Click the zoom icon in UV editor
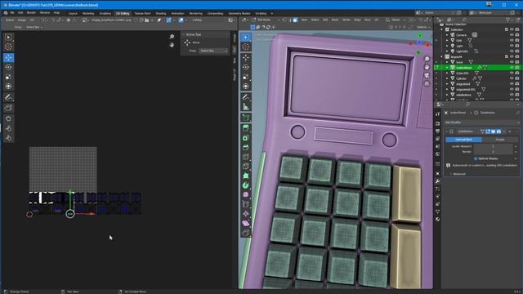The width and height of the screenshot is (523, 294). [172, 37]
